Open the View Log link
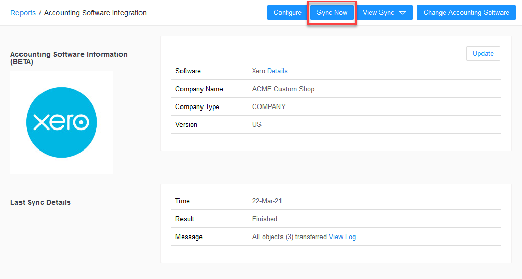The image size is (522, 279). tap(342, 237)
